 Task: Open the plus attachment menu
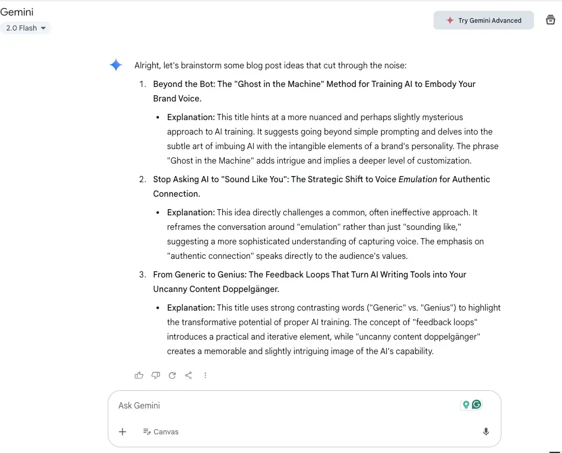[123, 431]
